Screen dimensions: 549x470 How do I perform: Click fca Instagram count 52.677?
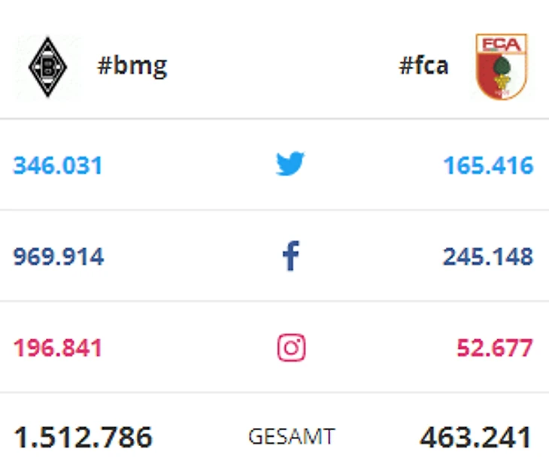495,349
